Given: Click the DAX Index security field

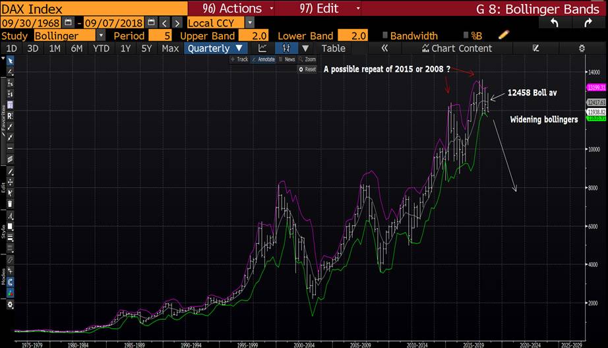Looking at the screenshot, I should [x=94, y=8].
